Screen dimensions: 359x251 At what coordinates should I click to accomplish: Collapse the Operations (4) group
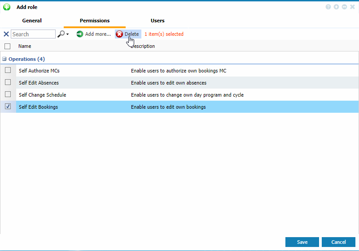coord(4,59)
